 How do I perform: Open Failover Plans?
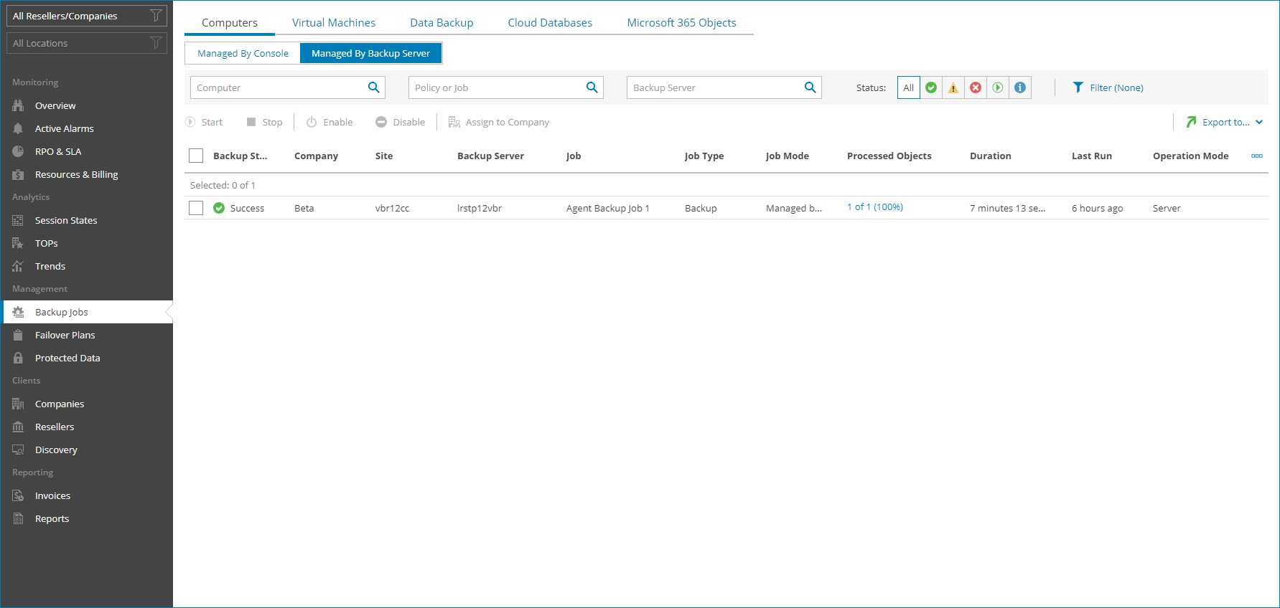(65, 335)
